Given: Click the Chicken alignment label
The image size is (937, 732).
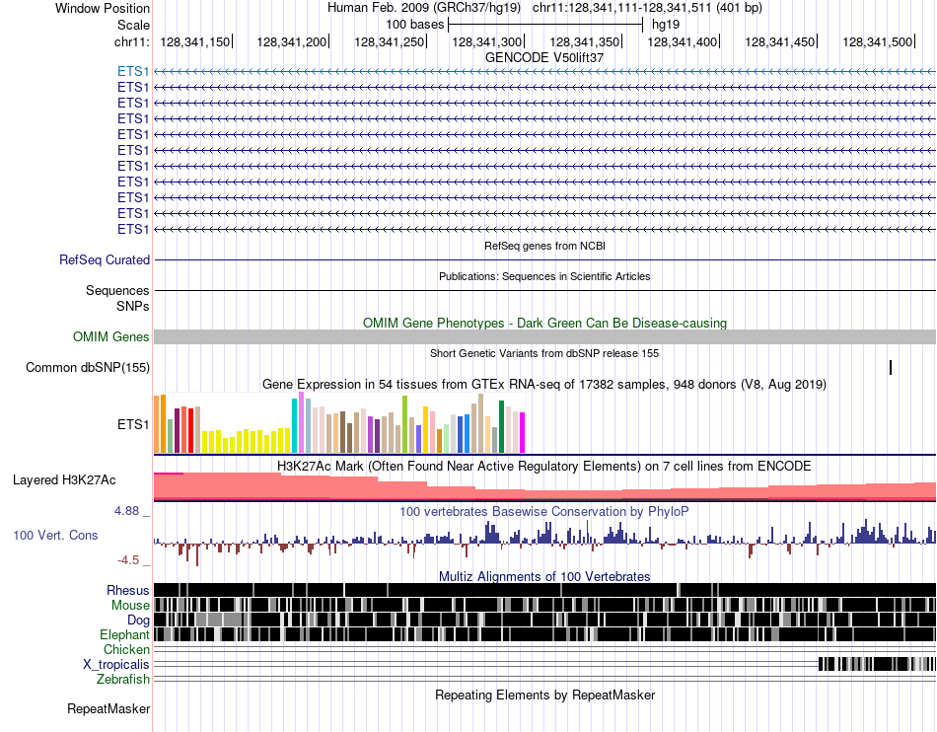Looking at the screenshot, I should click(126, 649).
